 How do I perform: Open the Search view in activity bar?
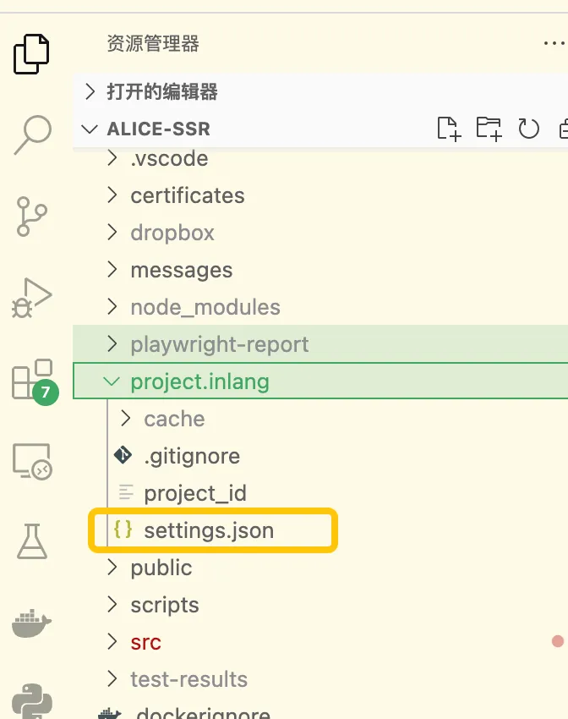pyautogui.click(x=32, y=134)
